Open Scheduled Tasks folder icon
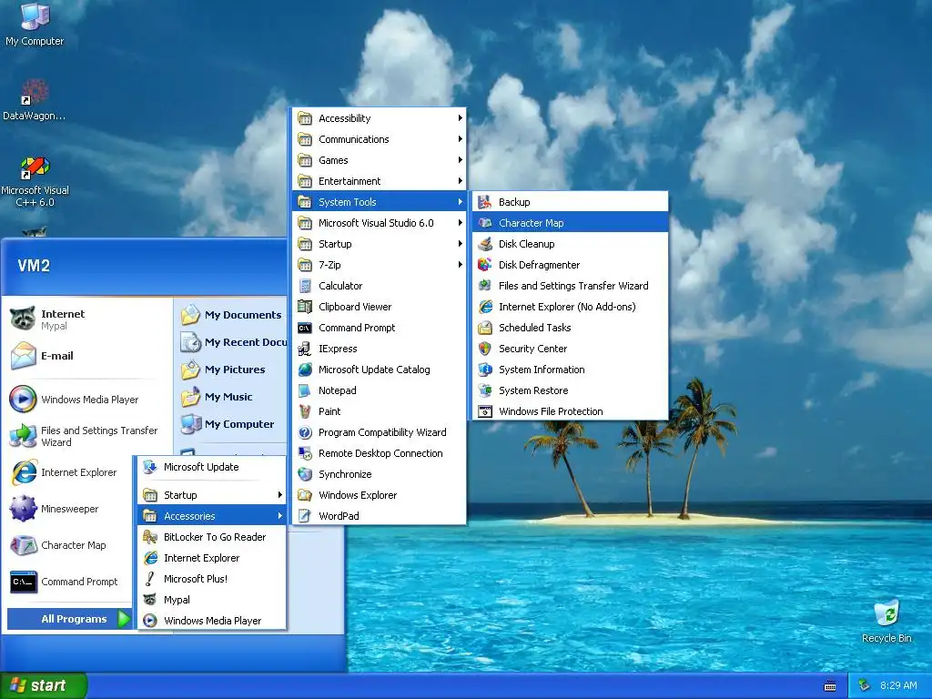The width and height of the screenshot is (932, 699). tap(485, 328)
